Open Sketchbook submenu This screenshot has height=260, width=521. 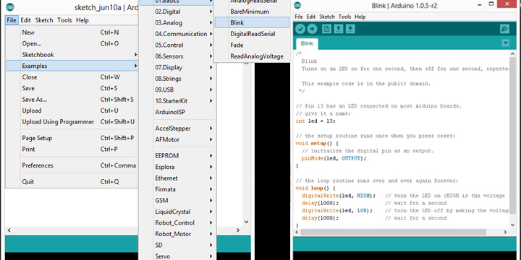[72, 55]
